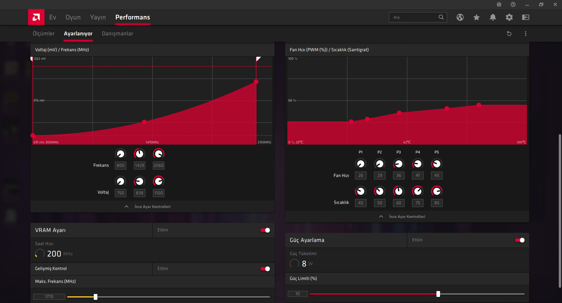Click the P5 fan speed knob
The width and height of the screenshot is (562, 303).
(x=437, y=164)
